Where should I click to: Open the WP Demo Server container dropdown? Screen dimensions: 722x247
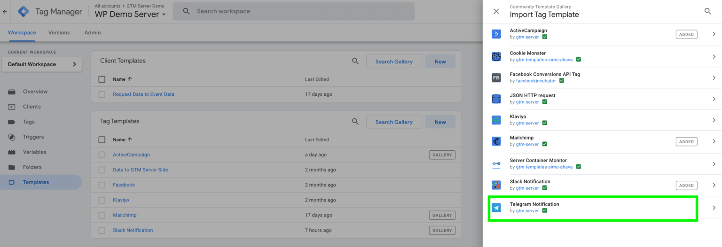click(x=131, y=15)
